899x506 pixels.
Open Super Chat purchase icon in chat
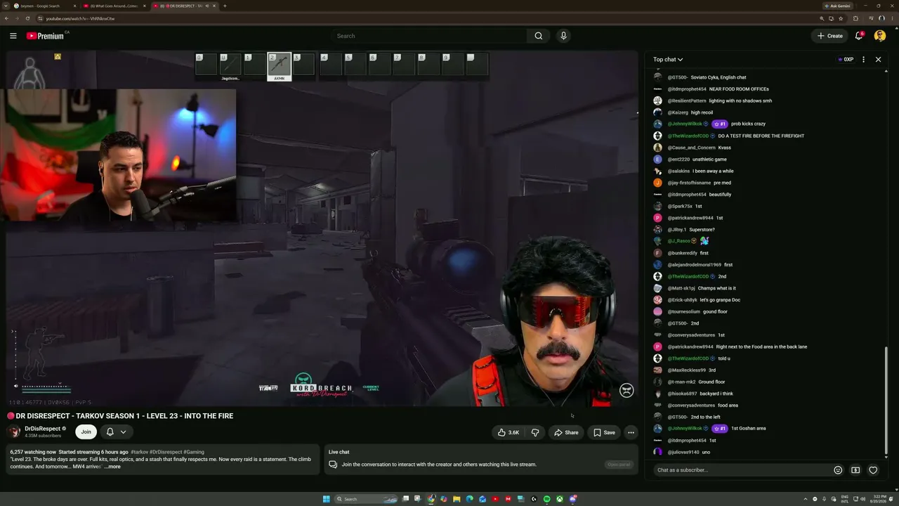tap(855, 470)
